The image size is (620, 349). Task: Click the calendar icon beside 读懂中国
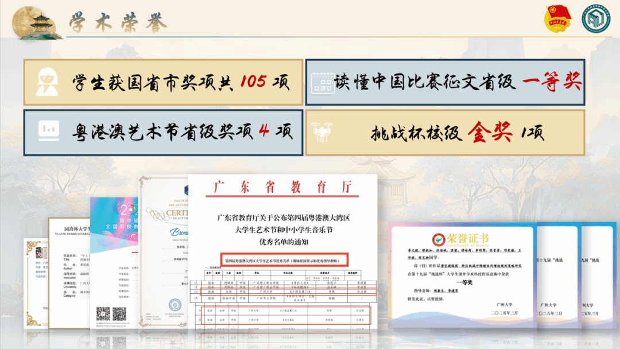(322, 83)
